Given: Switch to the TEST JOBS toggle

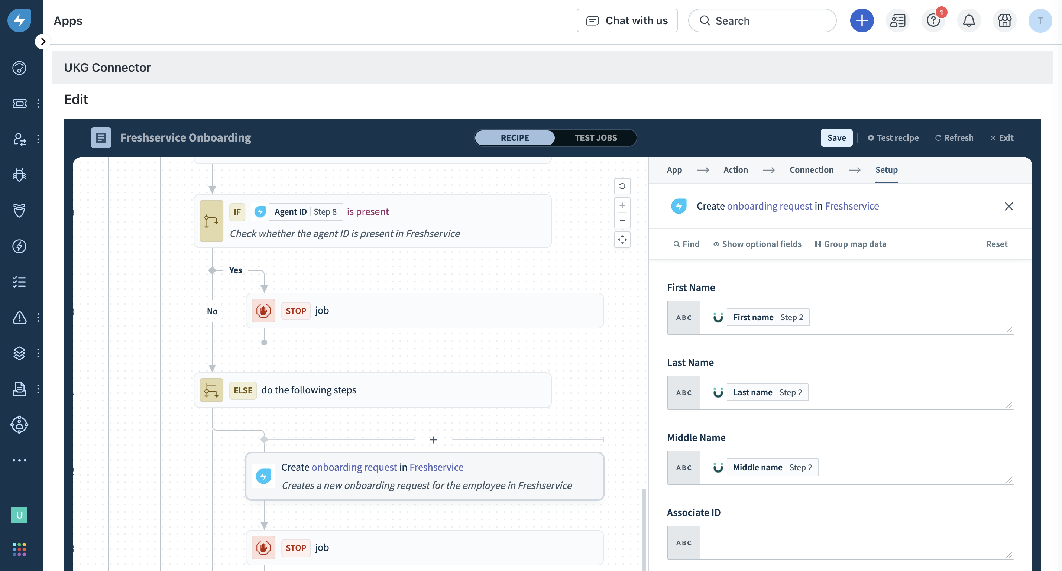Looking at the screenshot, I should pos(595,138).
